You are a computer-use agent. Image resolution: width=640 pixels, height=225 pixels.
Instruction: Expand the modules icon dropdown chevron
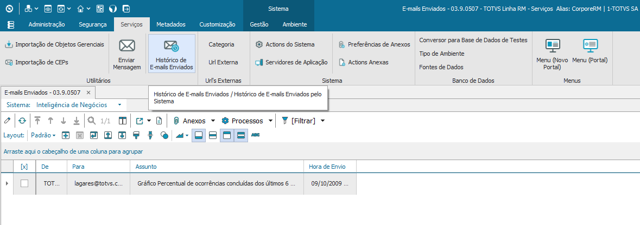pyautogui.click(x=37, y=9)
